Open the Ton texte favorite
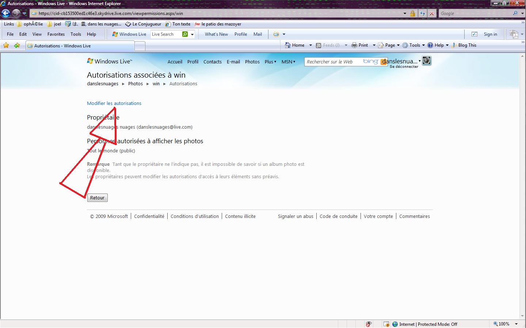526x328 pixels. 178,24
